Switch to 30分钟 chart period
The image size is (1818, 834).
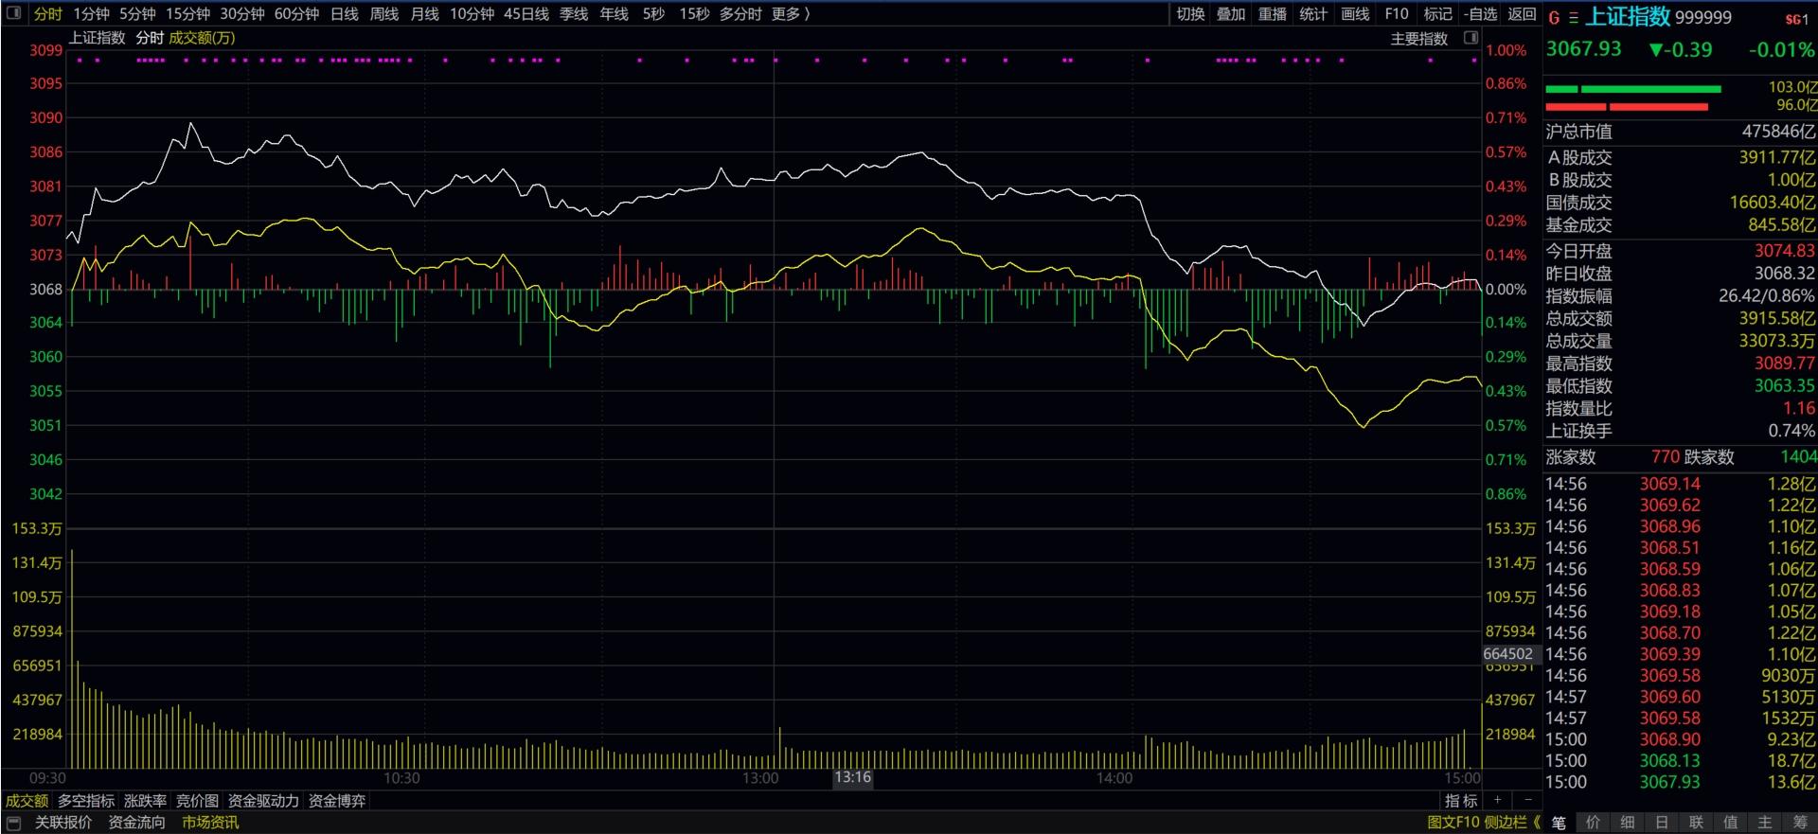(242, 13)
